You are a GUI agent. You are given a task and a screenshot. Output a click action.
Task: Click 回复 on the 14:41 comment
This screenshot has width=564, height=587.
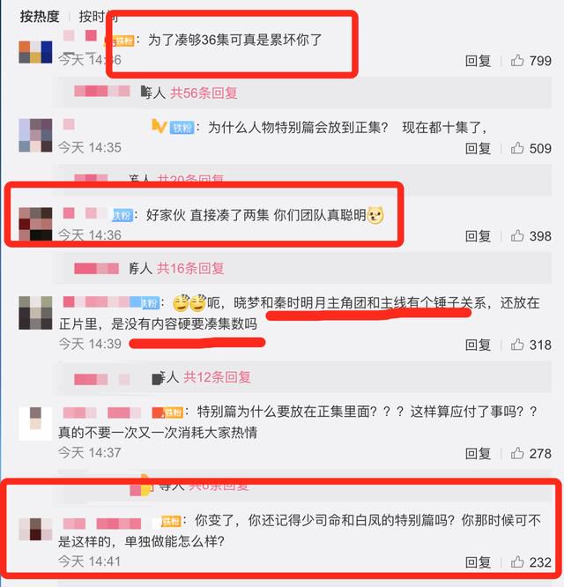click(x=478, y=562)
